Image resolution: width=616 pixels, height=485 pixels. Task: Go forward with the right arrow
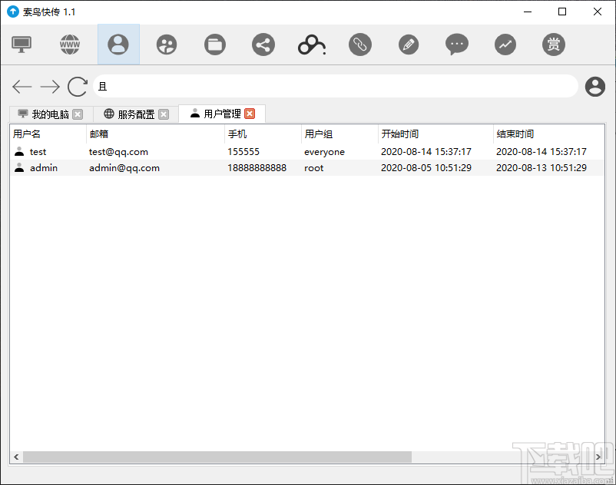click(x=50, y=86)
